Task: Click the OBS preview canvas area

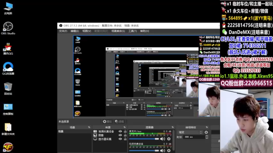Action: pyautogui.click(x=146, y=76)
